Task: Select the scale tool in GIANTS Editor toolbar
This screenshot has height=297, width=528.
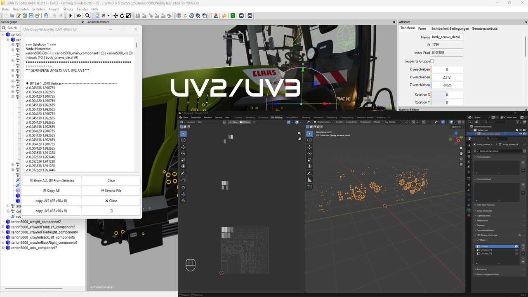Action: [x=128, y=16]
